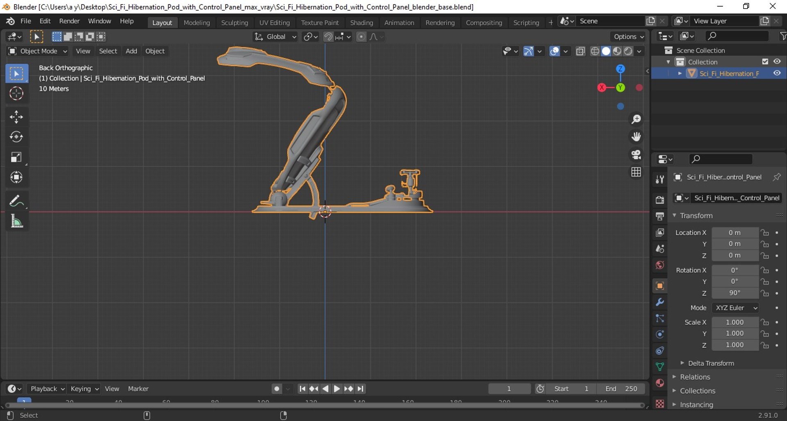Open the Object Mode dropdown
The height and width of the screenshot is (421, 787).
37,51
